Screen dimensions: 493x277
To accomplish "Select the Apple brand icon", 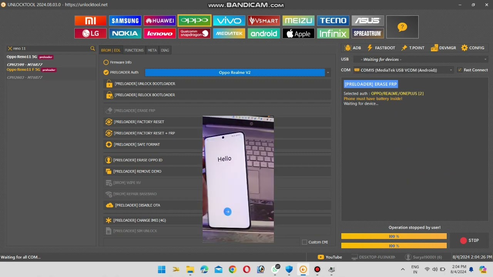I will pos(298,33).
